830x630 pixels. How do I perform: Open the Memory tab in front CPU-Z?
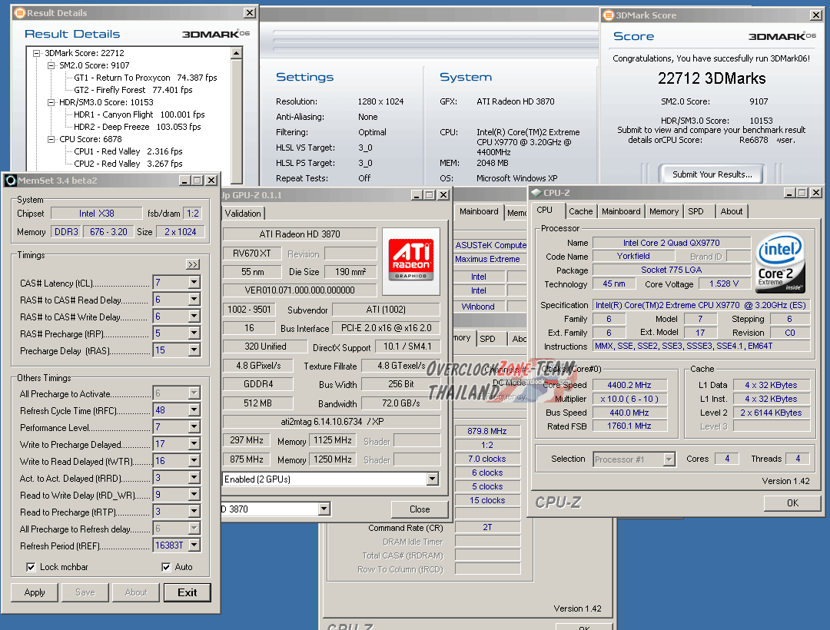pos(664,211)
